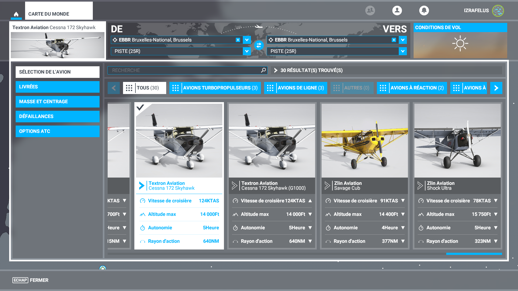Sort by altitude max on Cessna G1000 card
This screenshot has width=518, height=291.
click(x=310, y=214)
